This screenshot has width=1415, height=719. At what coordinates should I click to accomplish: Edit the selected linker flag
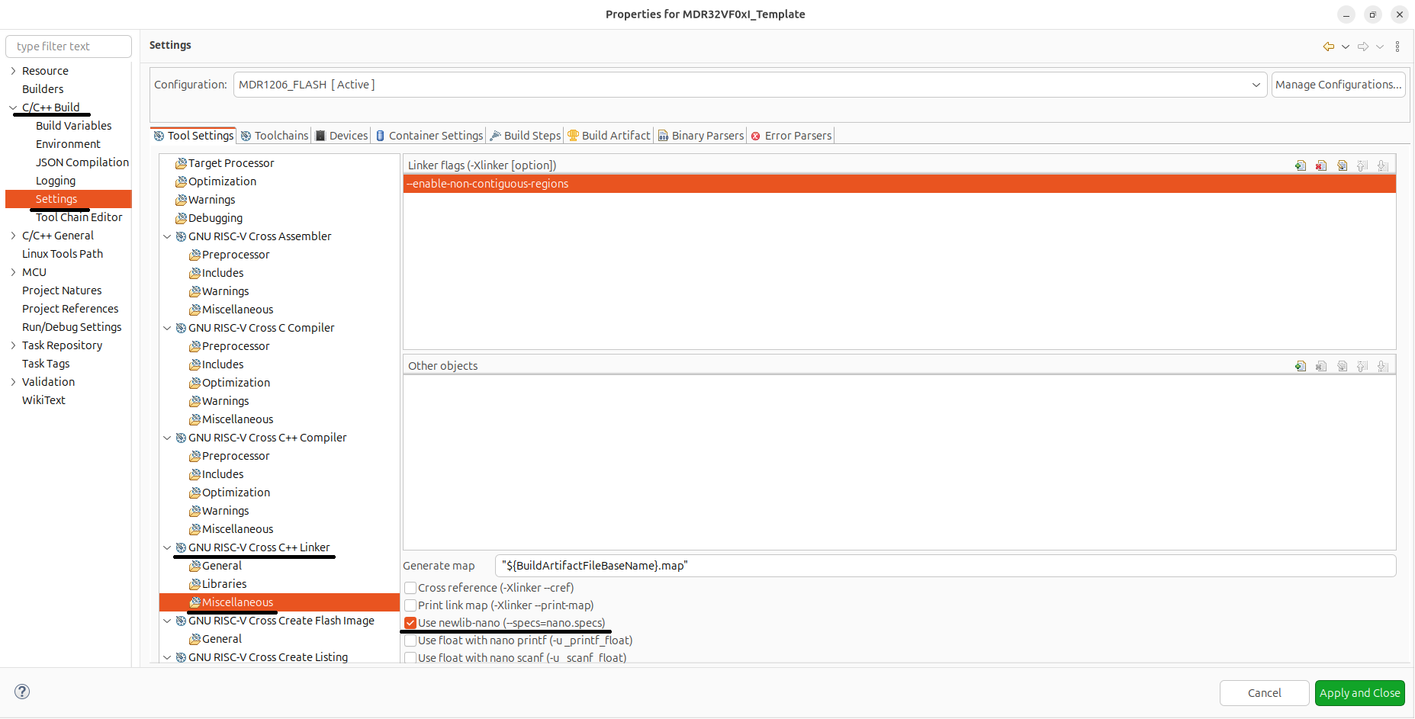coord(1342,165)
